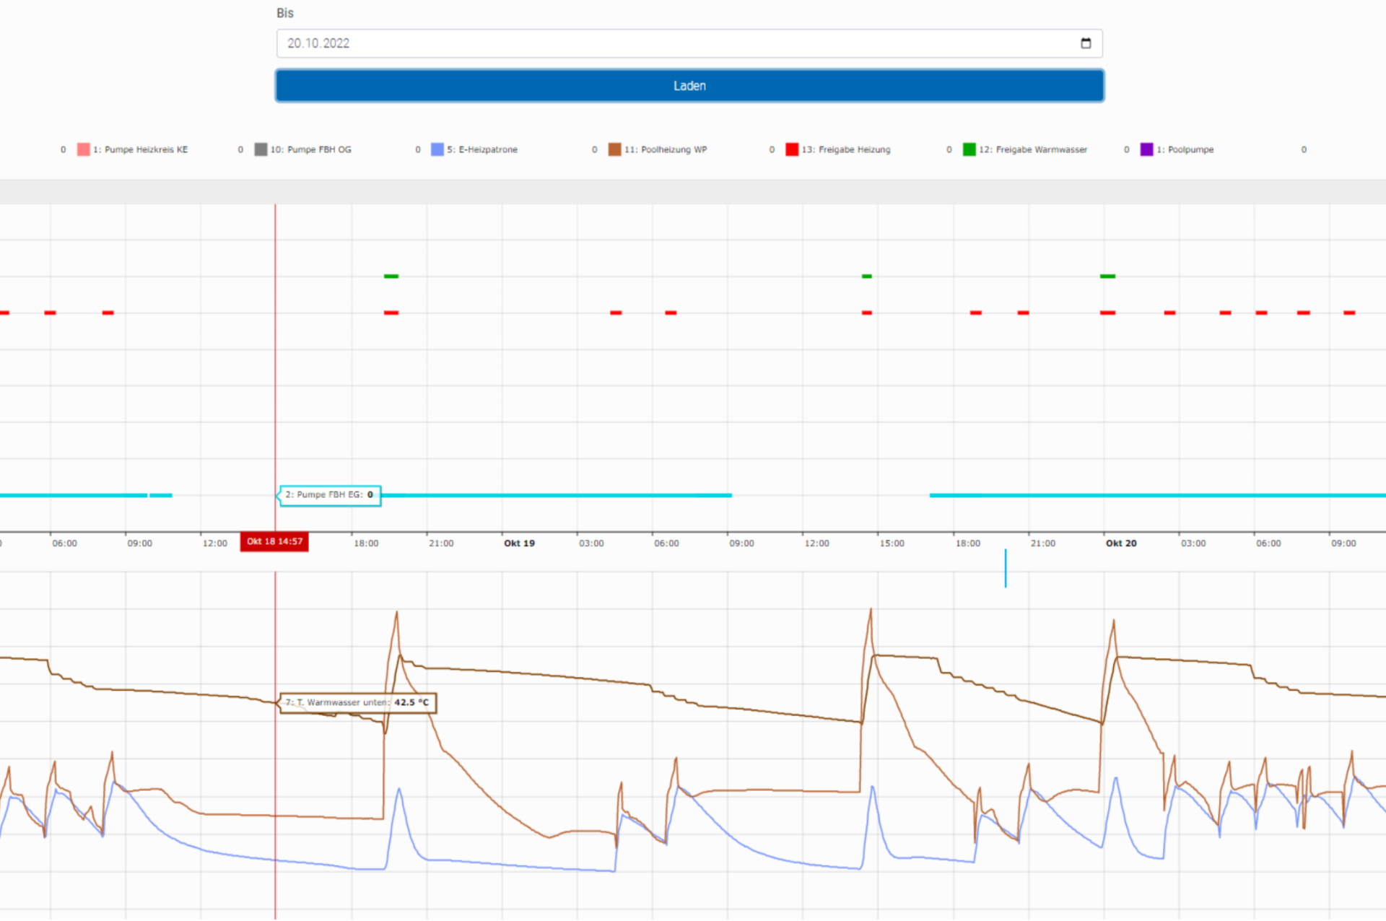The width and height of the screenshot is (1386, 921).
Task: Toggle legend swatch for Pumpe FBH OG
Action: point(261,149)
